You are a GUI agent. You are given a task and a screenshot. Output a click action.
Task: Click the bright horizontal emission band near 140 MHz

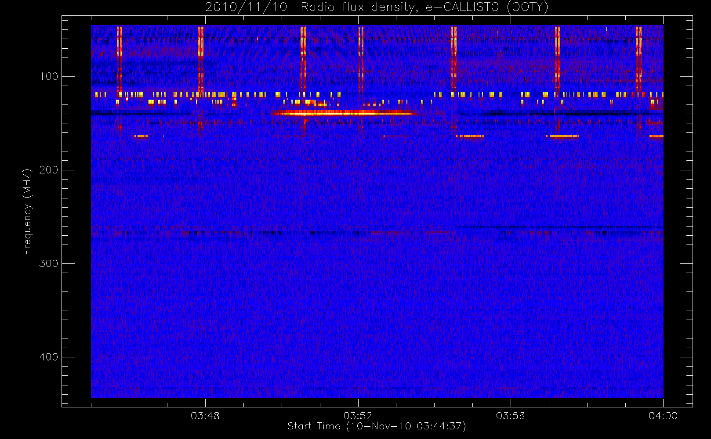click(x=344, y=113)
